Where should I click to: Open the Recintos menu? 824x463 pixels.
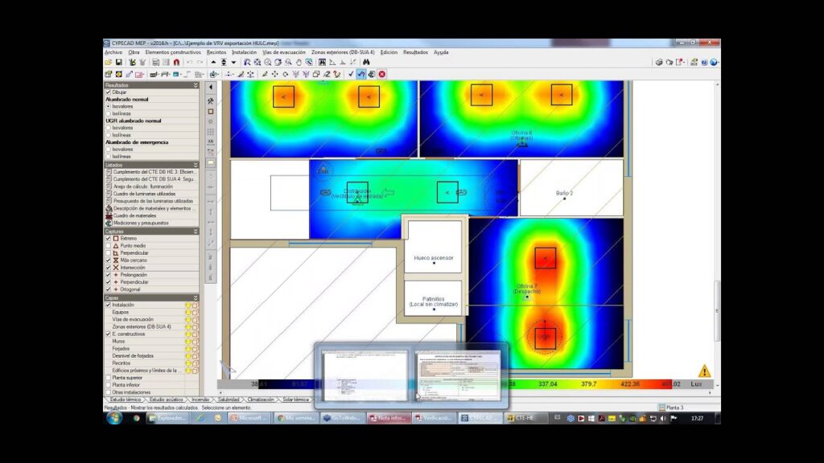[216, 52]
